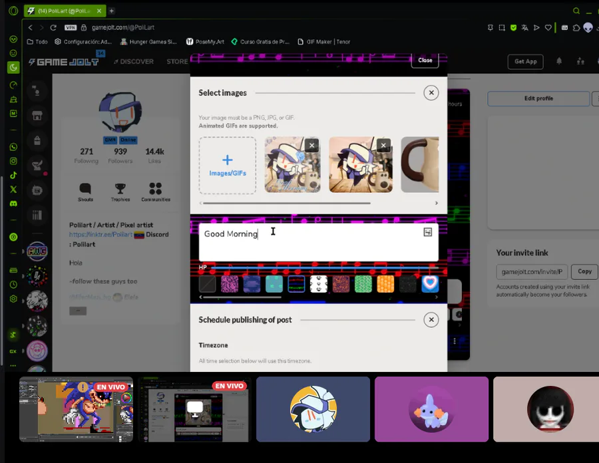Screen dimensions: 599x463
Task: Open new browser tab
Action: click(x=112, y=11)
